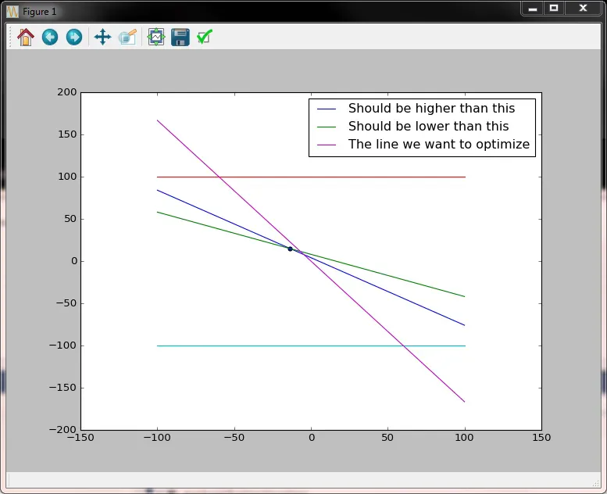Go forward to next view arrow

click(74, 38)
